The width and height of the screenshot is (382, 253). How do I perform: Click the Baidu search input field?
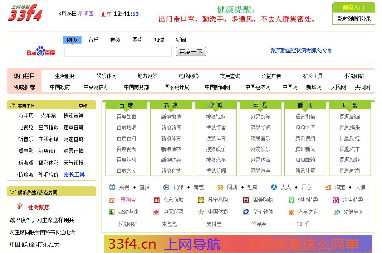click(118, 52)
